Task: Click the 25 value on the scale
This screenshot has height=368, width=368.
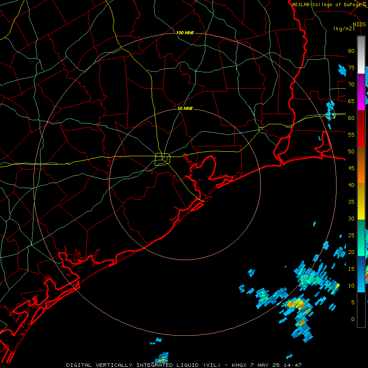Action: [x=351, y=235]
